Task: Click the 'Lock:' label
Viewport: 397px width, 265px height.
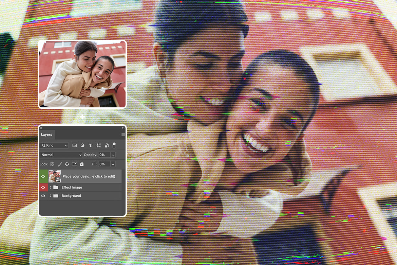Action: (x=44, y=164)
